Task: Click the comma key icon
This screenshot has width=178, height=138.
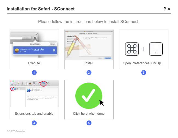Action: 156,49
